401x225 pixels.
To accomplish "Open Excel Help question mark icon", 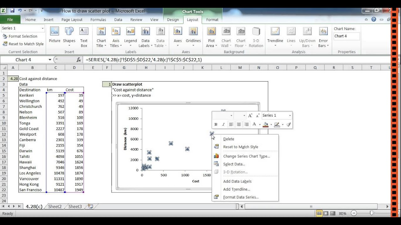I will click(x=373, y=19).
